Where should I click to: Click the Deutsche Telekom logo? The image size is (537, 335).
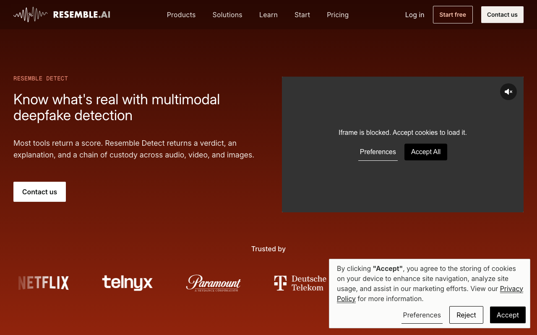coord(300,283)
